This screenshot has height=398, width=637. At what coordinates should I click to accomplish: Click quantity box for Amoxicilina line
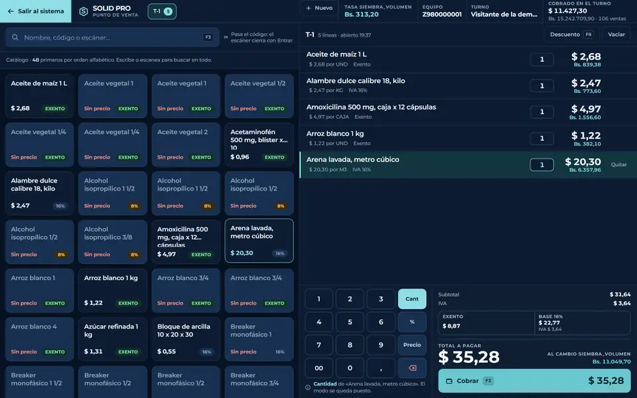pyautogui.click(x=541, y=112)
